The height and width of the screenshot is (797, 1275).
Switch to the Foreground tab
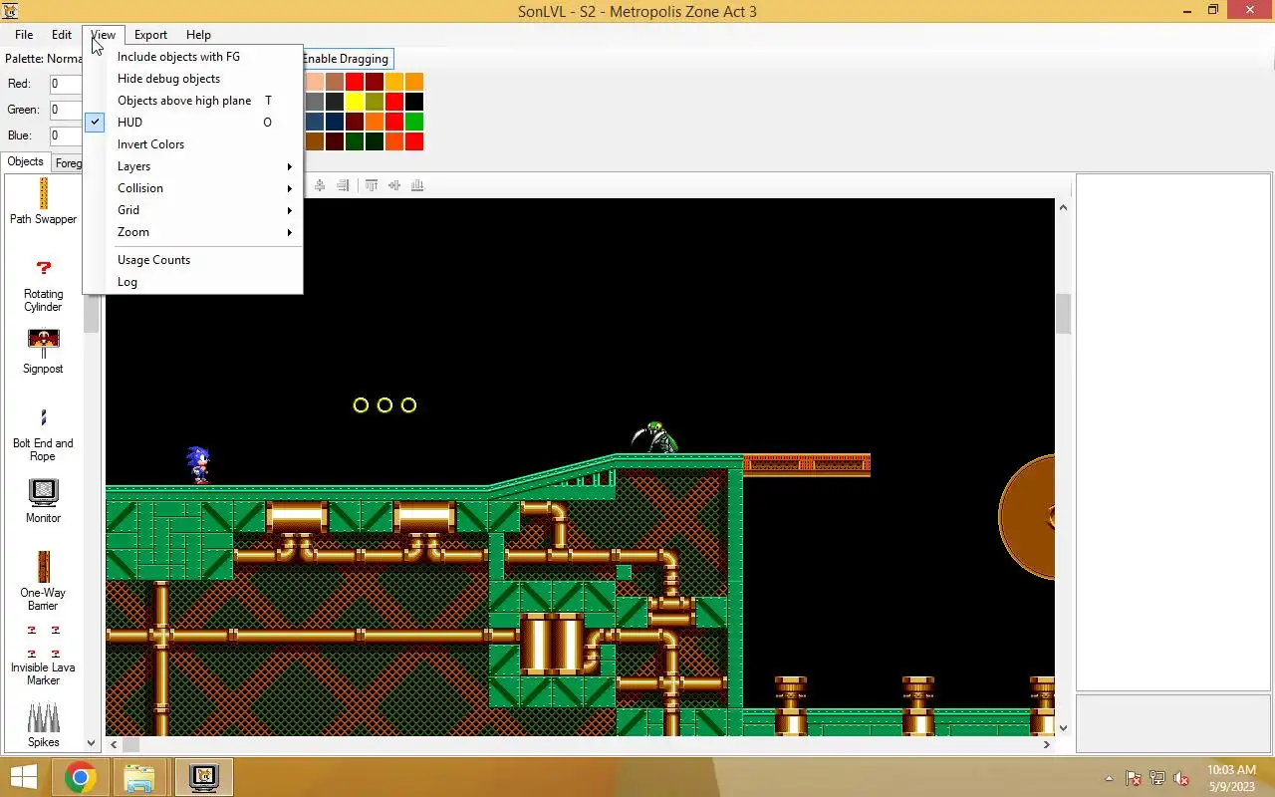point(67,162)
